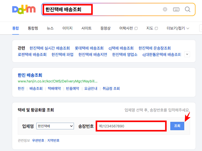Open related search 롯데택배 배송조회
The image size is (202, 151).
[89, 48]
